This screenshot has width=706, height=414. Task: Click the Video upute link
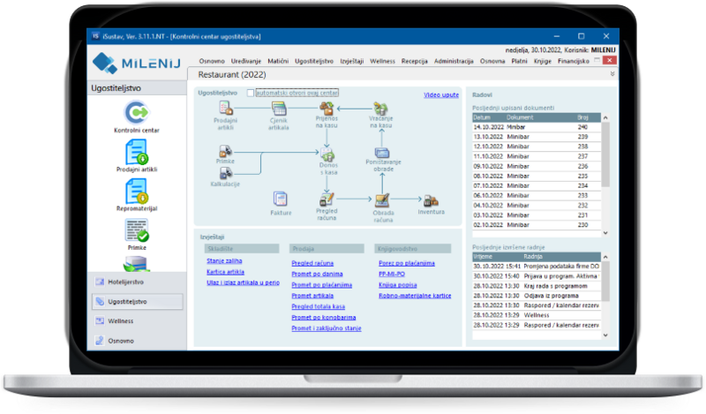(441, 94)
